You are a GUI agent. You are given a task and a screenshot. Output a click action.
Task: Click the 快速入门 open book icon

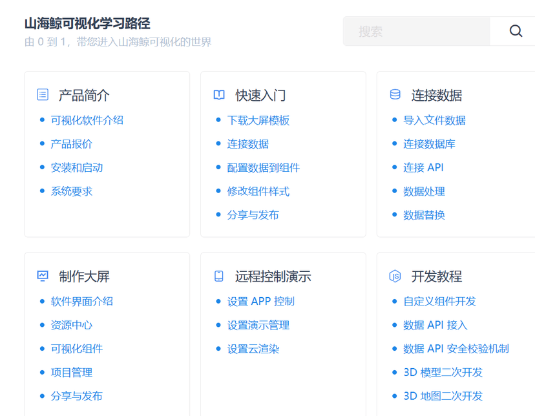[x=219, y=94]
